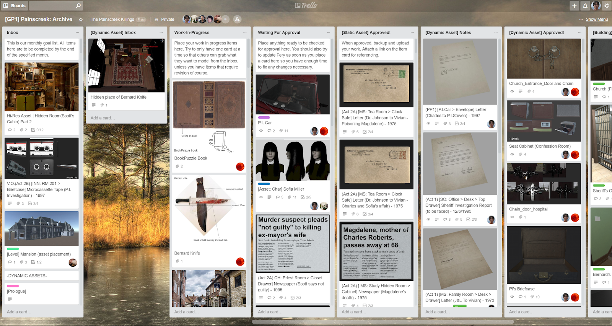This screenshot has width=612, height=326.
Task: Click checklist 2/5 badge on Sofia Miller card
Action: tap(306, 197)
